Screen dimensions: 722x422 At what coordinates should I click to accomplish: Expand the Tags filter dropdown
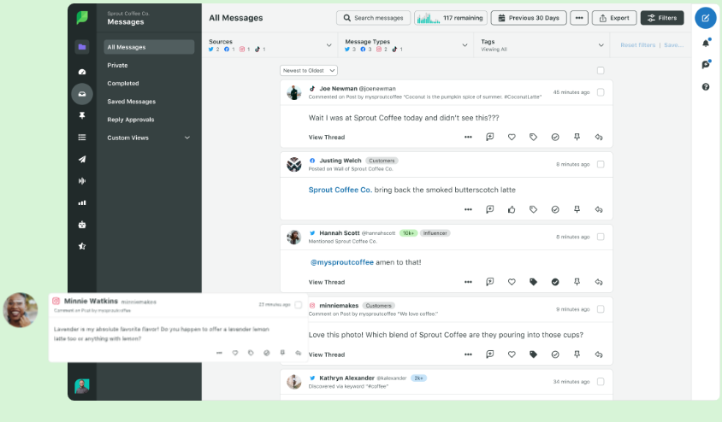[601, 45]
